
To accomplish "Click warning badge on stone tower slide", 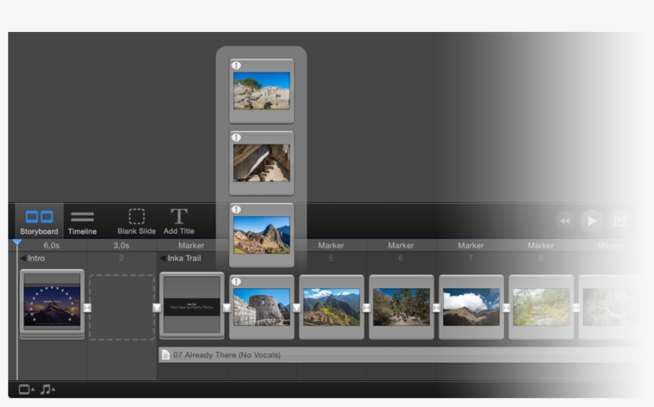I will (x=237, y=282).
